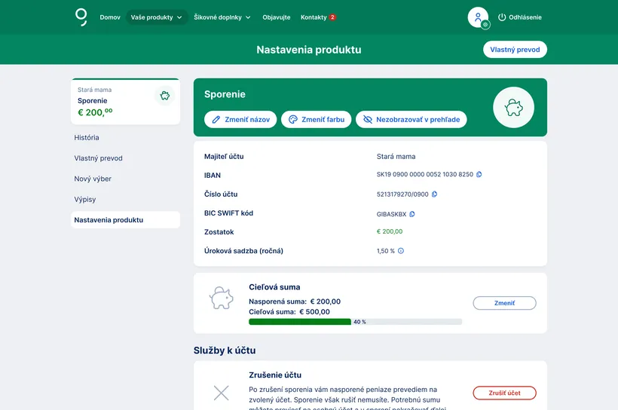618x410 pixels.
Task: Expand the Šikovné doplnky menu
Action: [222, 17]
